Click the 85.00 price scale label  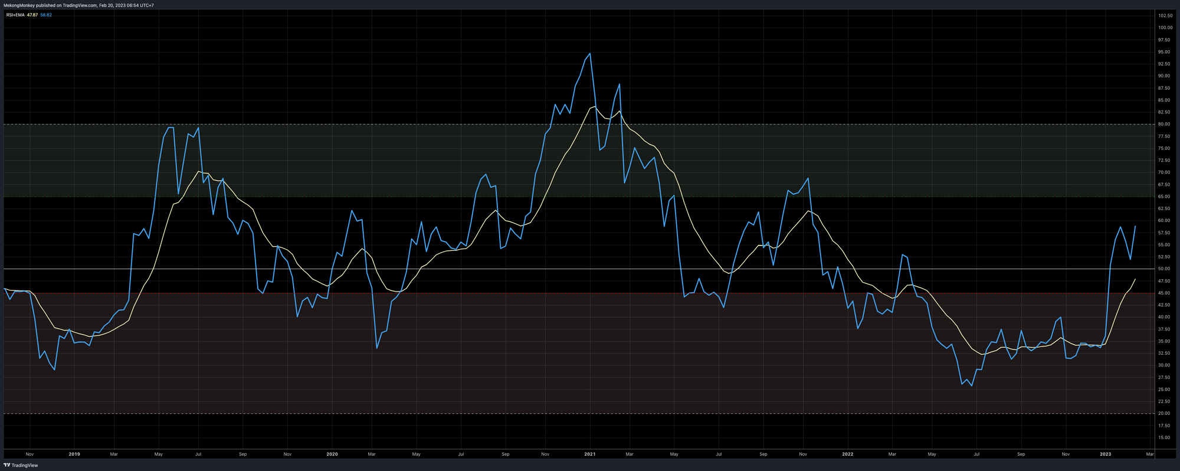coord(1165,100)
